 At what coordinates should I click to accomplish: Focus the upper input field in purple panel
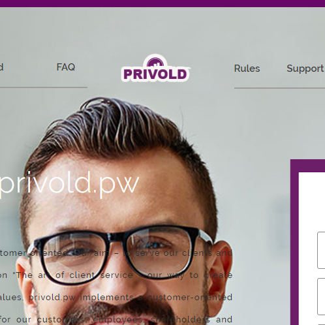[x=321, y=250]
